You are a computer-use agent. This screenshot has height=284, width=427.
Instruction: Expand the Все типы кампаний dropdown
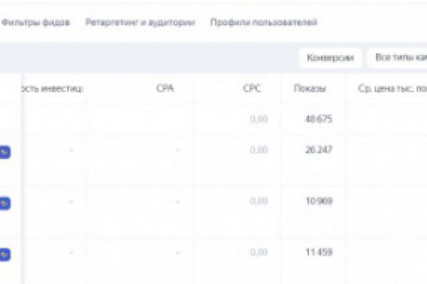pyautogui.click(x=399, y=57)
